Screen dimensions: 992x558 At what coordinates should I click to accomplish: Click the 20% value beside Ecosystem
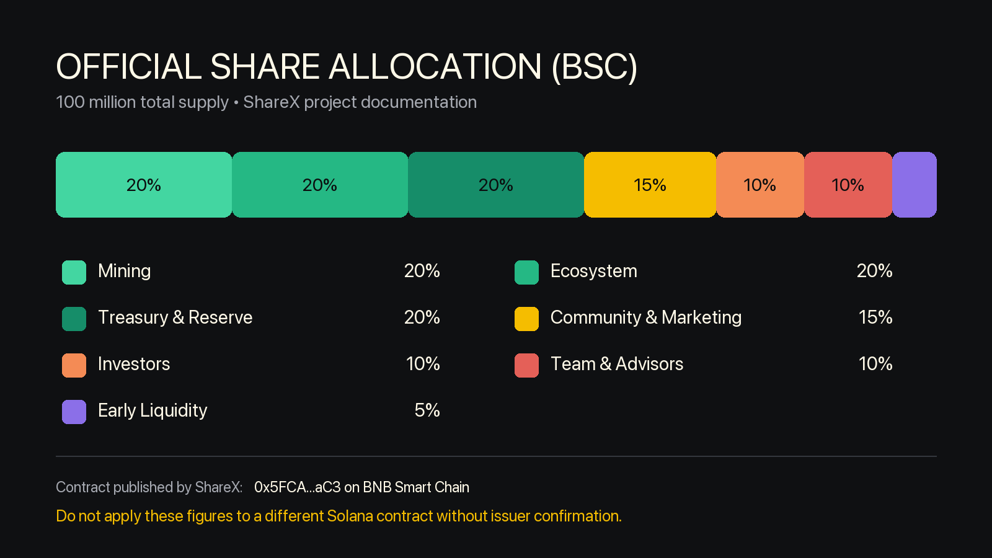coord(875,271)
